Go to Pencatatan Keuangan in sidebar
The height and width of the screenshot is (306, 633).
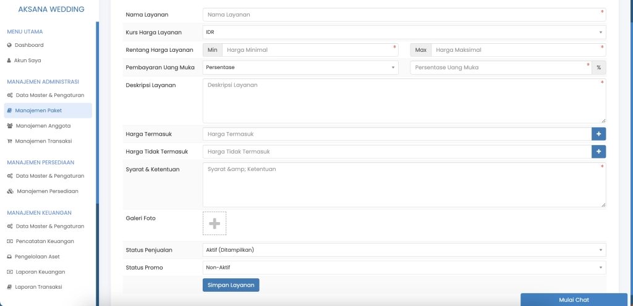pos(45,241)
